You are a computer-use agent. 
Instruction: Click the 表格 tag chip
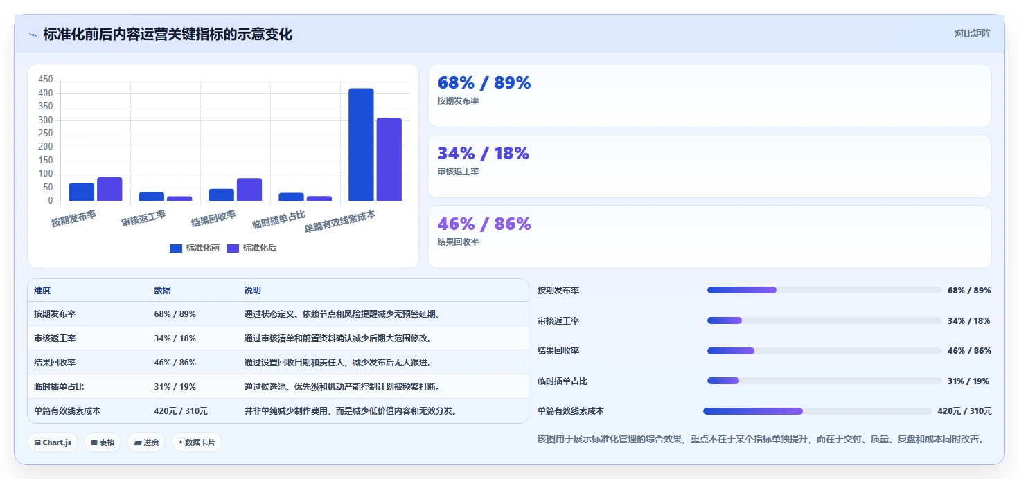click(x=103, y=442)
